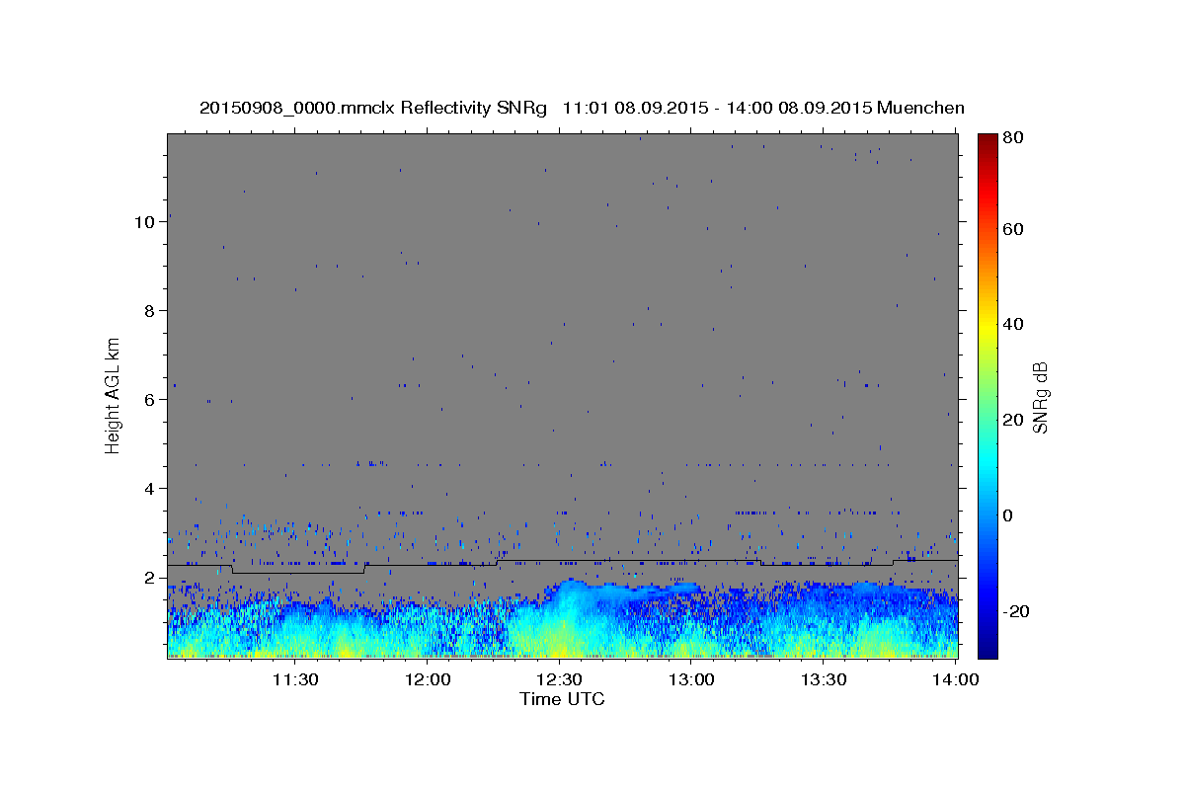This screenshot has width=1185, height=790.
Task: Click the 12:00 time tick label
Action: (x=428, y=679)
